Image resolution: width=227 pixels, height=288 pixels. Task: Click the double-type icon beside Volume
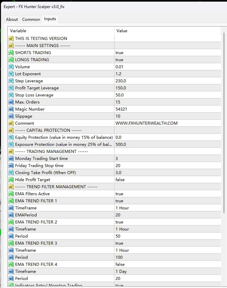coord(11,67)
